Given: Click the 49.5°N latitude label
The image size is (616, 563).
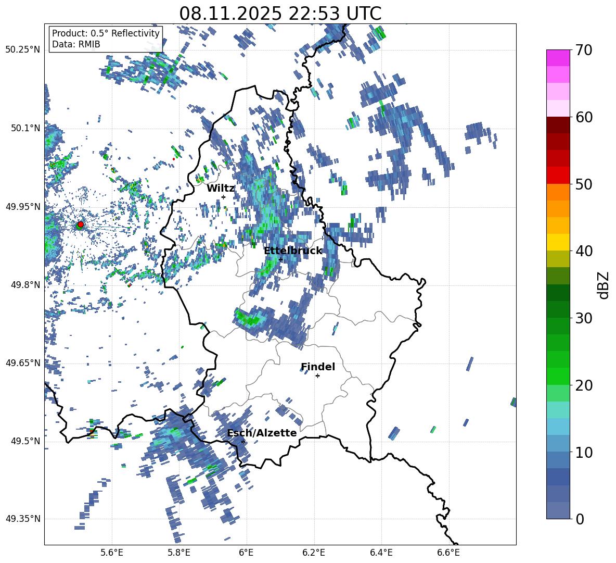Looking at the screenshot, I should coord(25,441).
